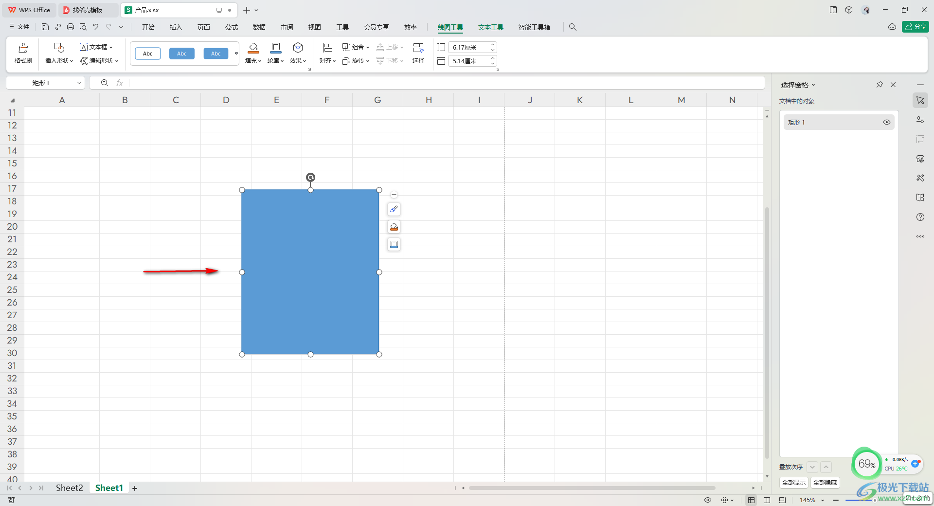The width and height of the screenshot is (934, 506).
Task: Click the 分享 share button
Action: 916,27
